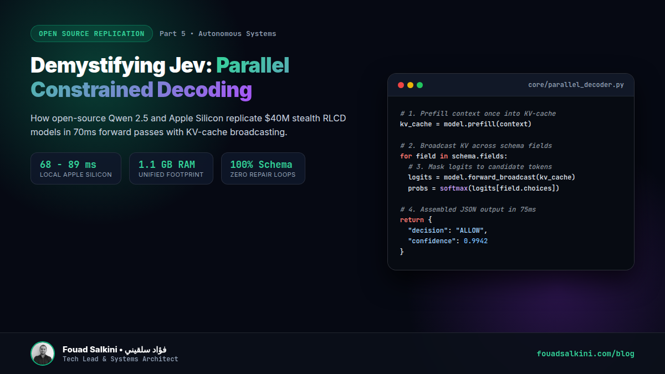Open the fouadsalkini.com/blog link
This screenshot has height=374, width=665.
click(x=586, y=353)
